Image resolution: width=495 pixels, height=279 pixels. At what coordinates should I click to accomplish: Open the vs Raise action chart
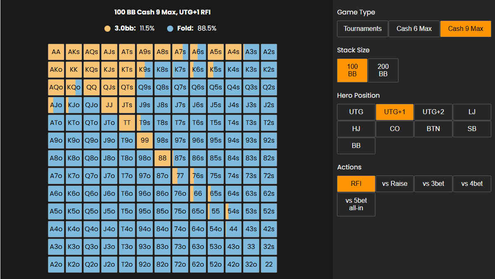tap(394, 183)
